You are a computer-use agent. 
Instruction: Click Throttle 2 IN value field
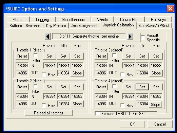pyautogui.click(x=22, y=96)
